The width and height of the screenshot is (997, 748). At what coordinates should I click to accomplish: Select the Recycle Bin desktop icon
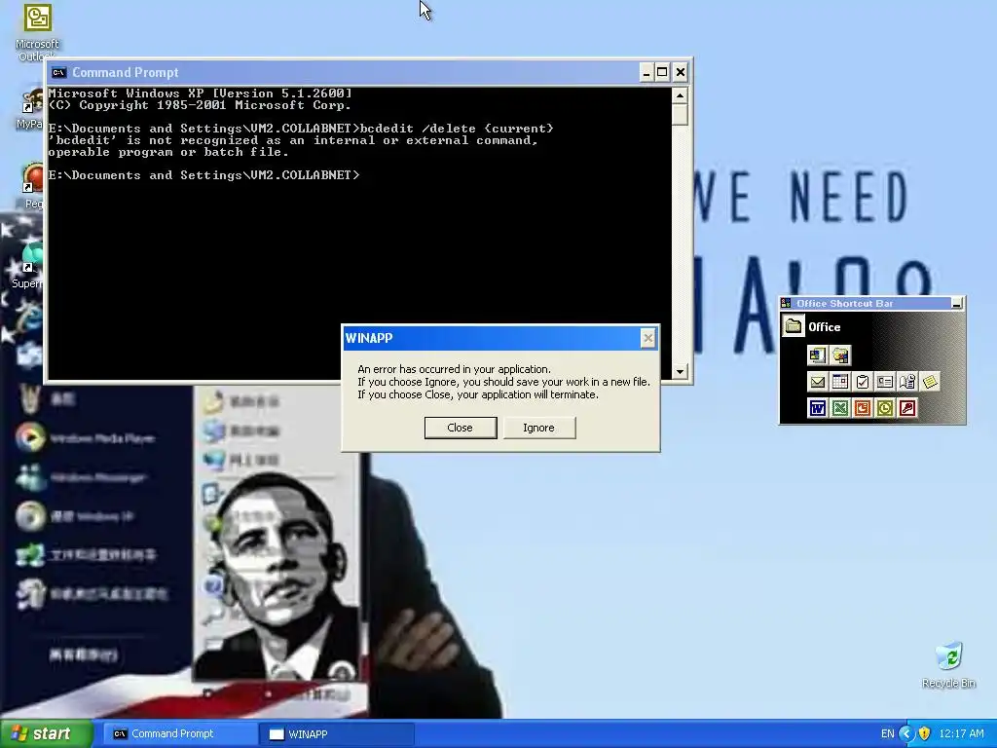pos(948,665)
